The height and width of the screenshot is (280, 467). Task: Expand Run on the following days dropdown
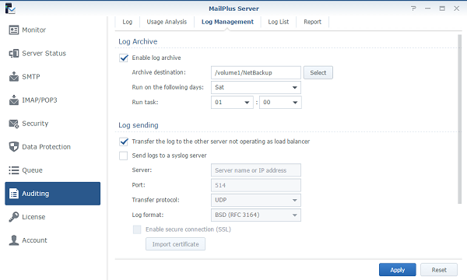[x=256, y=87]
